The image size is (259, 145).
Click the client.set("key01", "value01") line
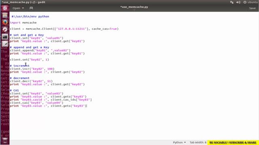click(36, 38)
